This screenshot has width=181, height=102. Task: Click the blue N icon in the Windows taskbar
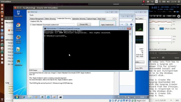pyautogui.click(x=48, y=97)
